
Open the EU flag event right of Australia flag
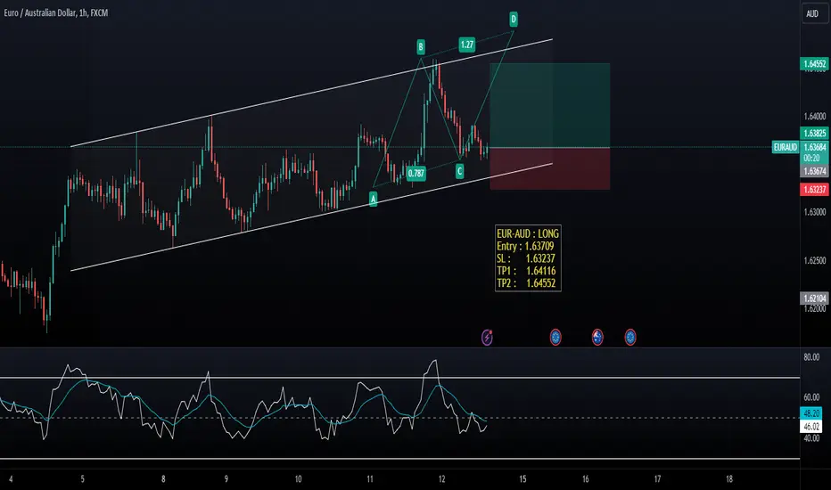pos(630,337)
